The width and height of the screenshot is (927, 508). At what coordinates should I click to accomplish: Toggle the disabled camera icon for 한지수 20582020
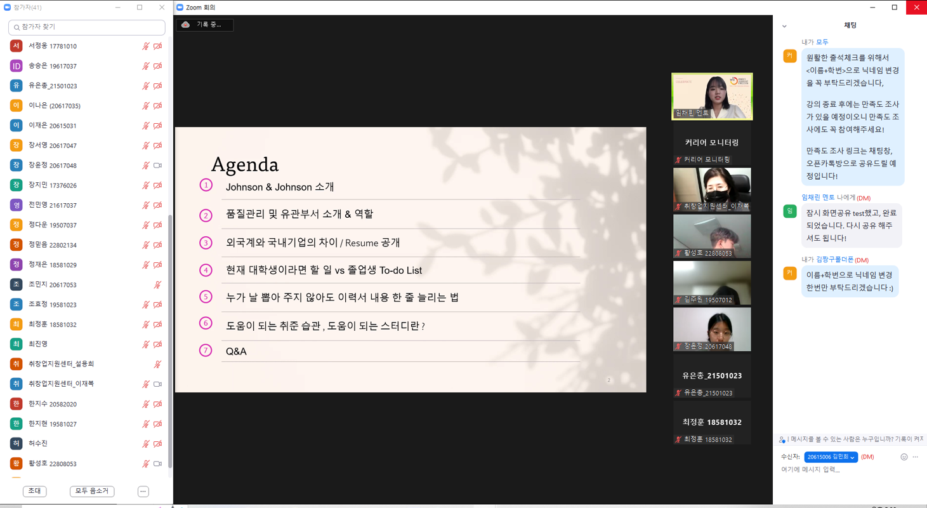(157, 404)
